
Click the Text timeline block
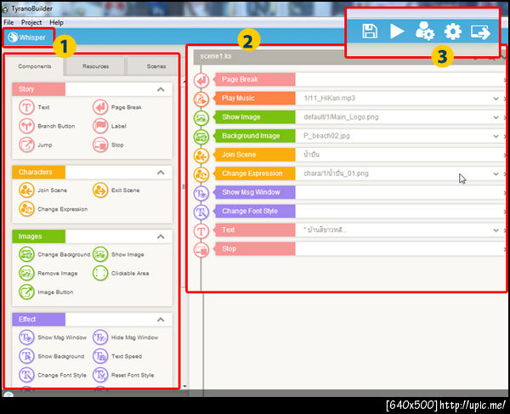click(x=255, y=230)
